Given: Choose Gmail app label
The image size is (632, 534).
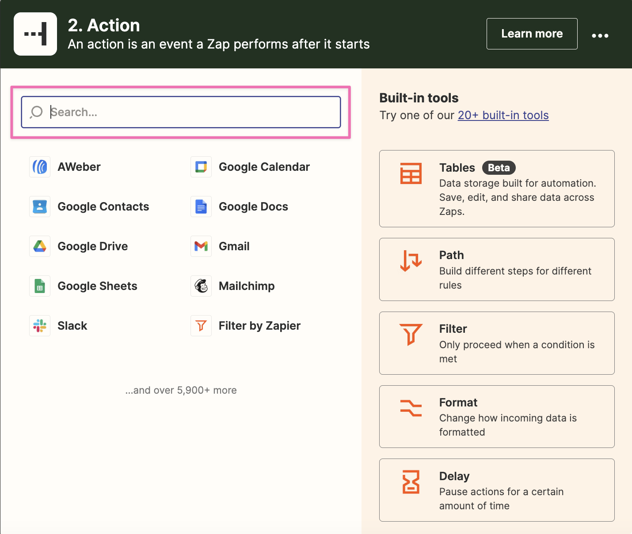Looking at the screenshot, I should pos(234,246).
